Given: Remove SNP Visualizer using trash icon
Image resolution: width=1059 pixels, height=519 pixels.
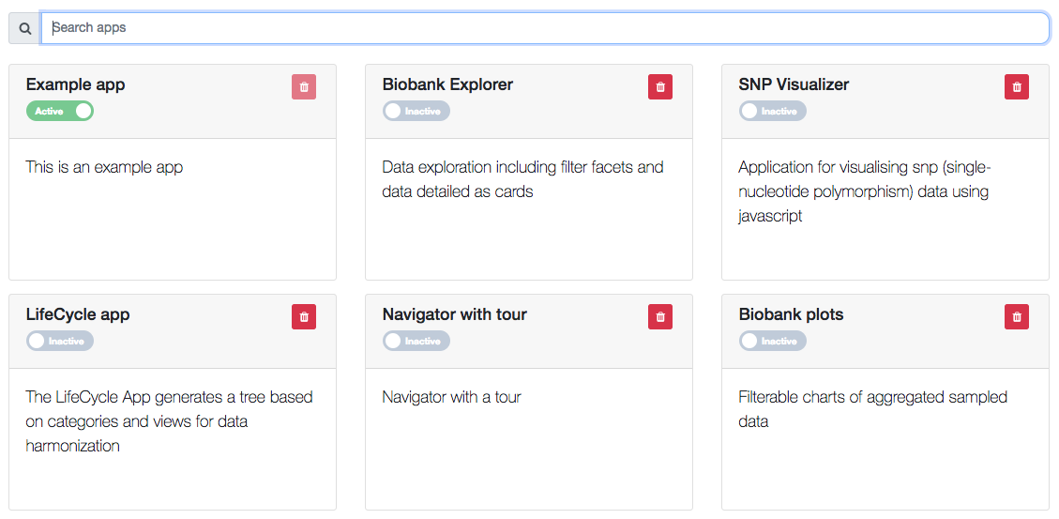Looking at the screenshot, I should coord(1017,86).
